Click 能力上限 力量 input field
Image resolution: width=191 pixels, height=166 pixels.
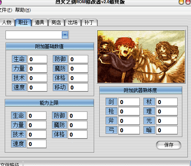pyautogui.click(x=37, y=125)
